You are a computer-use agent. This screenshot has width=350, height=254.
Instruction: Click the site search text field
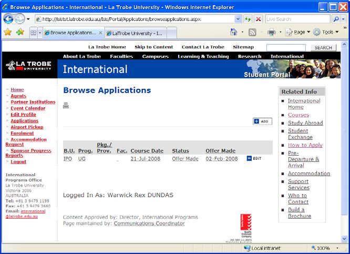point(286,47)
